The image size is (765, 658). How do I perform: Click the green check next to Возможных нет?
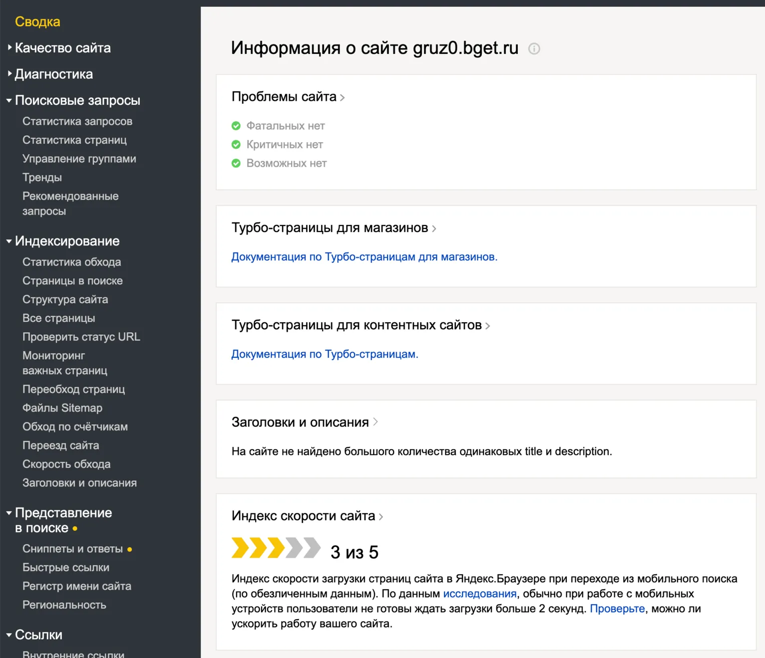tap(236, 163)
